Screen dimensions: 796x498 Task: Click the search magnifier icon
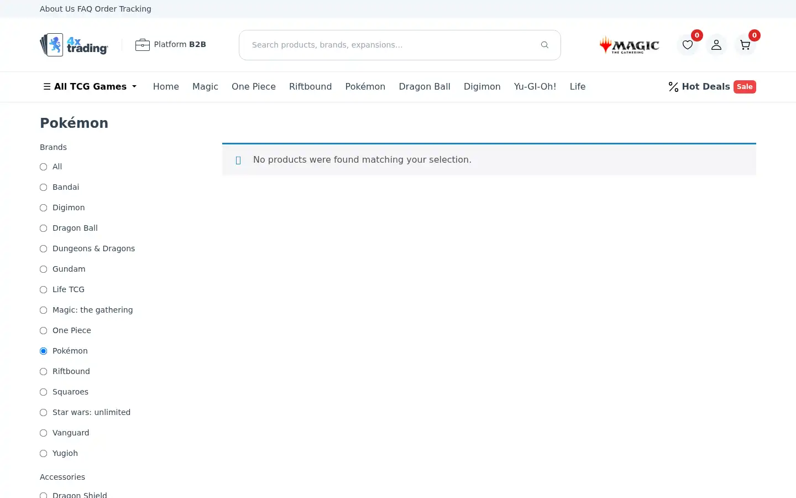click(544, 45)
